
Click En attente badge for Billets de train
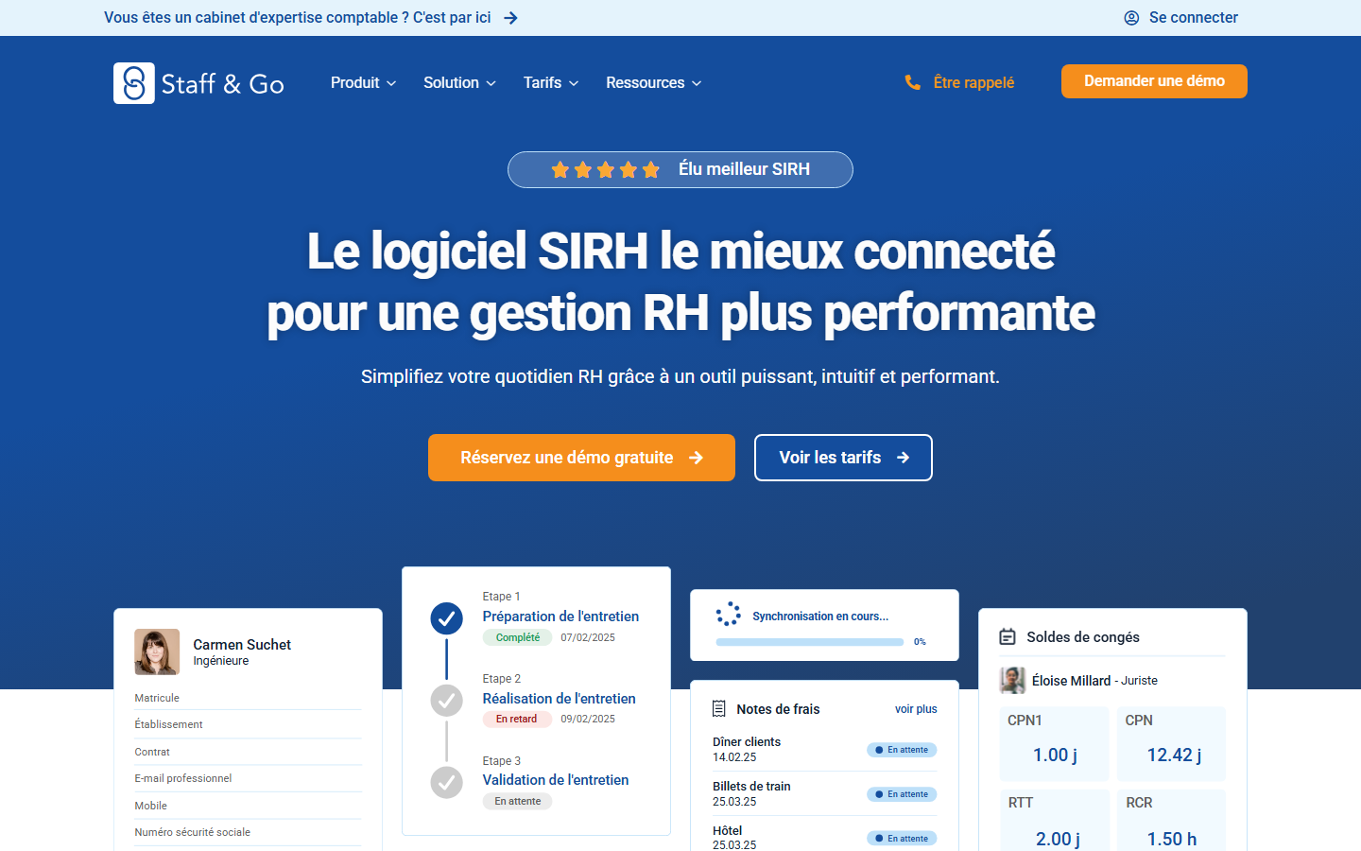902,794
